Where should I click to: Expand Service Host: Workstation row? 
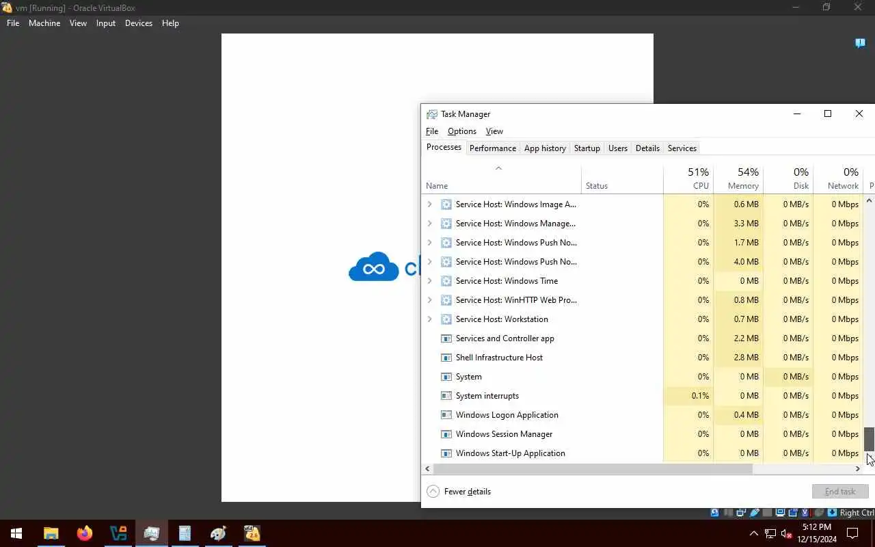click(429, 319)
